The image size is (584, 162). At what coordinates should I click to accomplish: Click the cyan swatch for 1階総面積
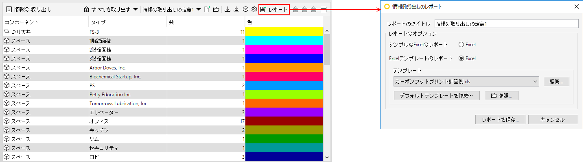284,41
